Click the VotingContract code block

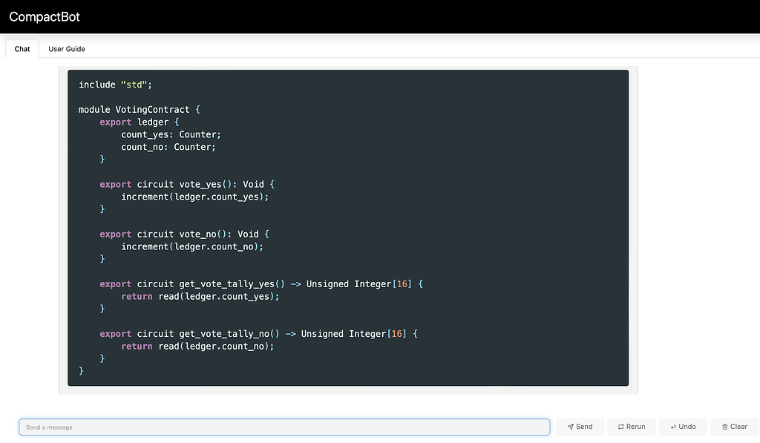point(347,226)
